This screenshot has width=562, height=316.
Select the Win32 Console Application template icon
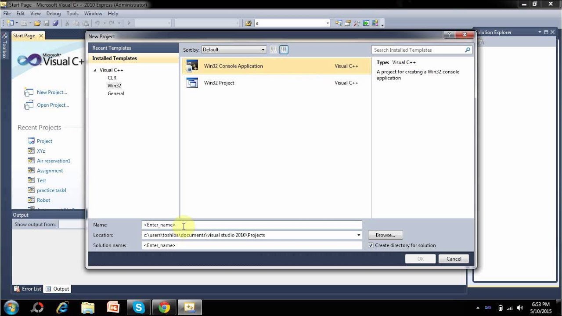[x=192, y=66]
